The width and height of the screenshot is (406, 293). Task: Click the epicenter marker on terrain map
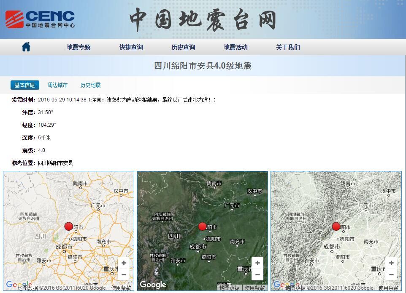point(336,226)
